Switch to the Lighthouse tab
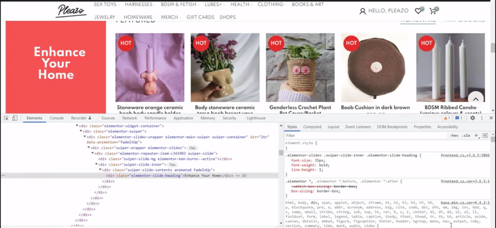This screenshot has width=496, height=228. (x=256, y=118)
